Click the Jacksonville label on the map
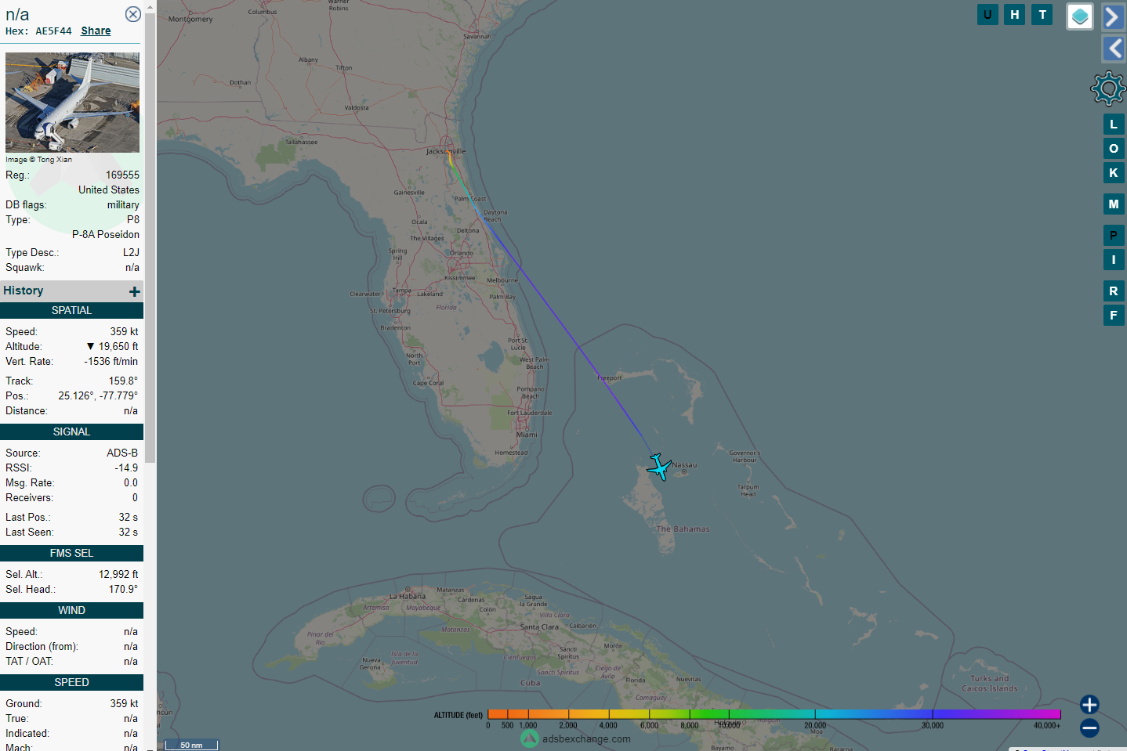The height and width of the screenshot is (751, 1127). pos(446,151)
